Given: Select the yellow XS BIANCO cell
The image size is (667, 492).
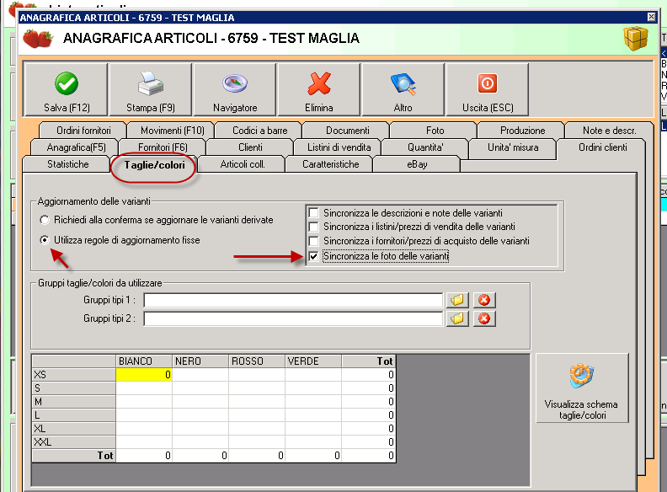Looking at the screenshot, I should (x=144, y=375).
